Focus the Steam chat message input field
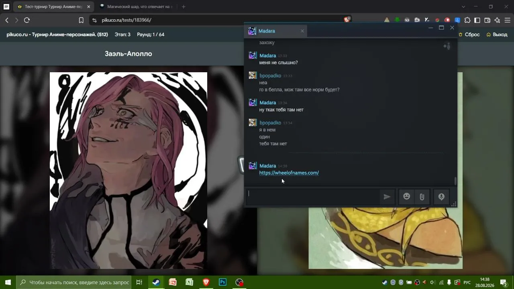Image resolution: width=514 pixels, height=289 pixels. tap(313, 197)
